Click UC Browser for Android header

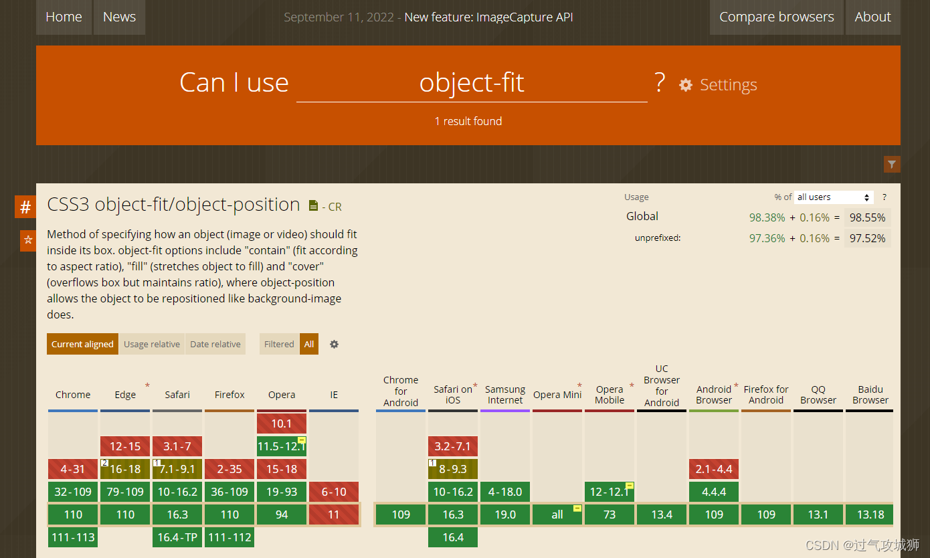click(662, 385)
